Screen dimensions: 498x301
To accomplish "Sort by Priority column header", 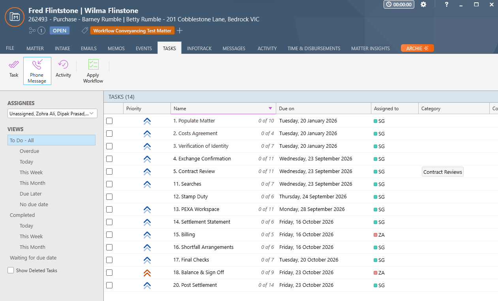I will (147, 108).
